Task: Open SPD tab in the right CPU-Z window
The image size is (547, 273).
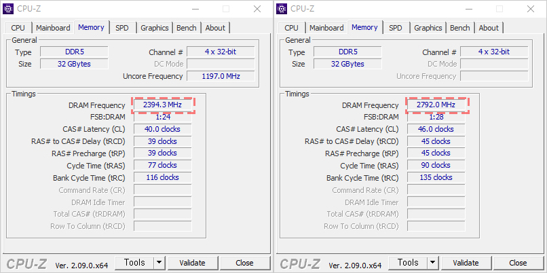Action: click(x=396, y=28)
